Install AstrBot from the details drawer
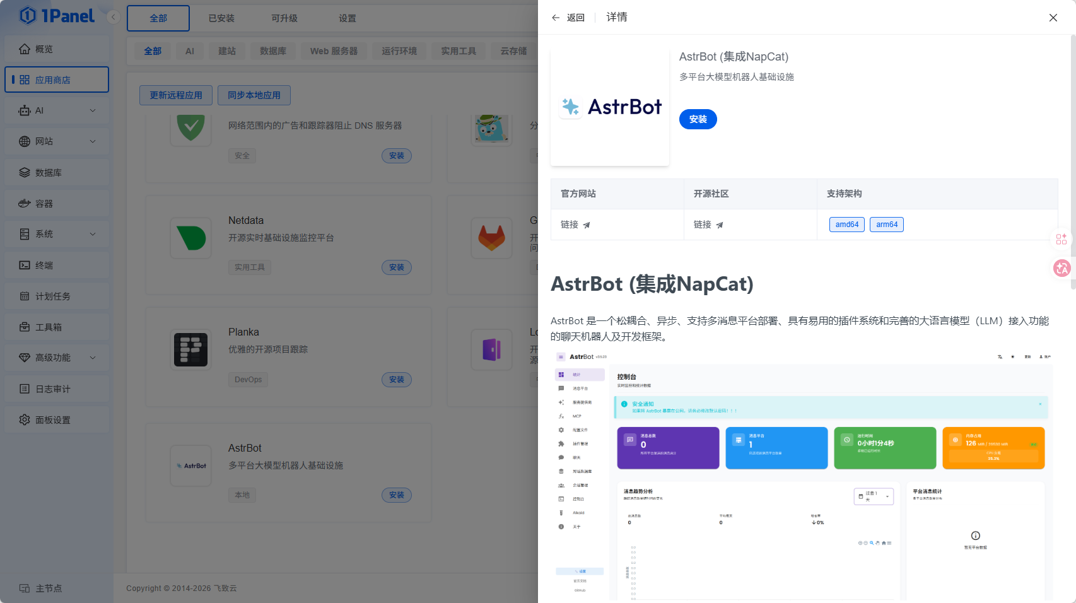 [698, 119]
